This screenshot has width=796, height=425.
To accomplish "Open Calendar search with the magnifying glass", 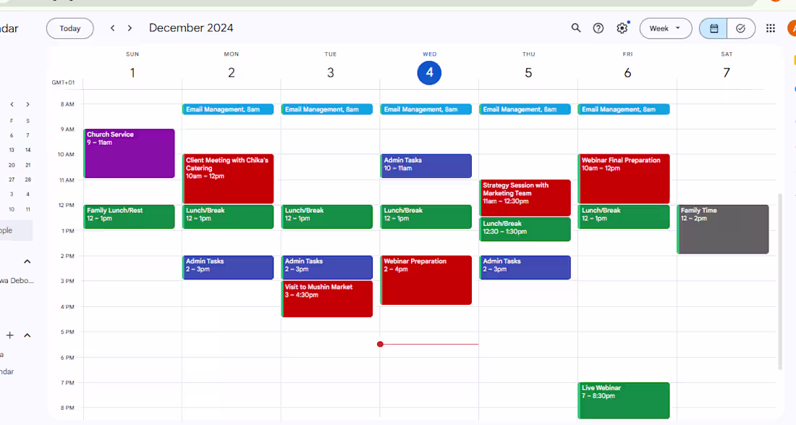I will pos(576,28).
